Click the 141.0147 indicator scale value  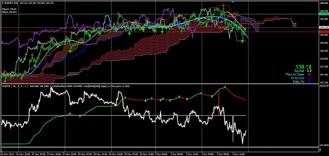pyautogui.click(x=324, y=86)
